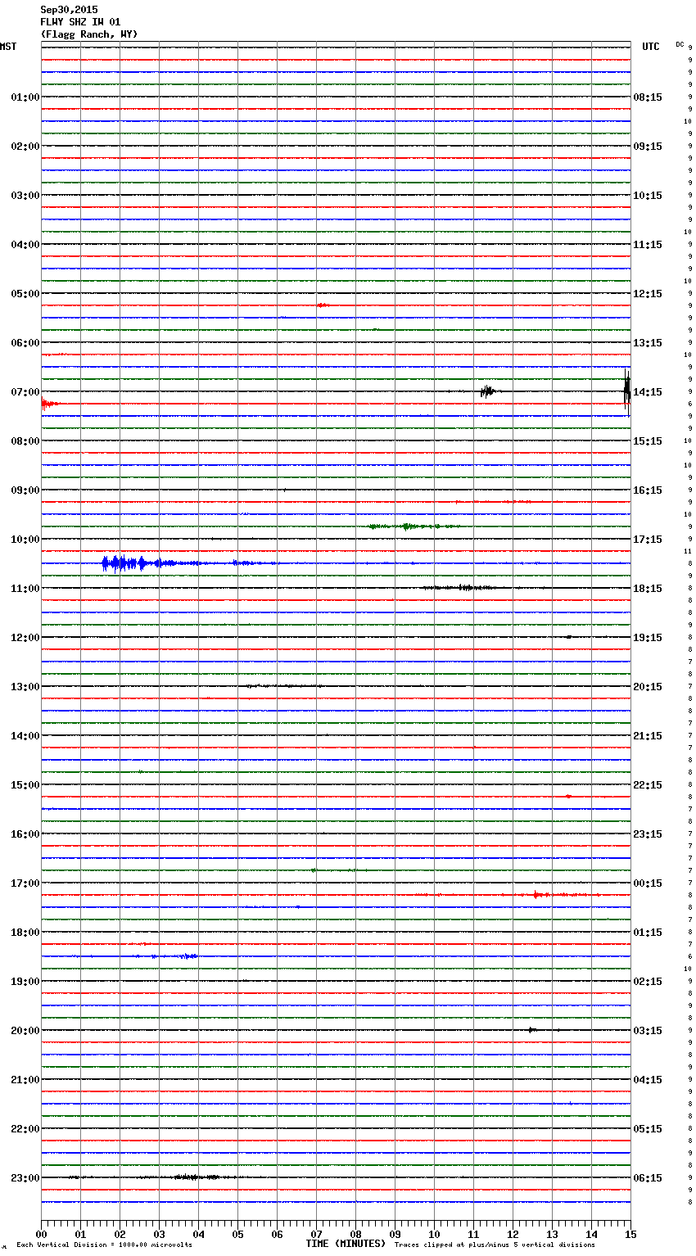The height and width of the screenshot is (1256, 696).
Task: Click minute 13 on the time axis
Action: [x=552, y=1234]
